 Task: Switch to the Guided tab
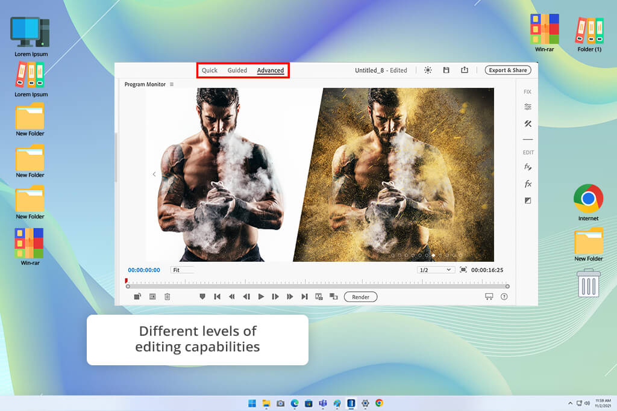(237, 70)
